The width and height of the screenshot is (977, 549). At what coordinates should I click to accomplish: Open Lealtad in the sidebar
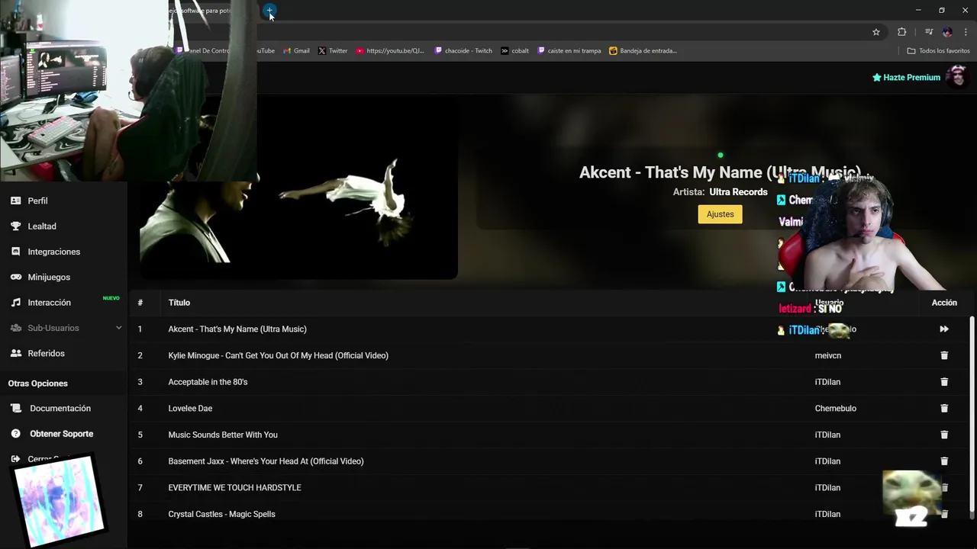click(x=42, y=226)
